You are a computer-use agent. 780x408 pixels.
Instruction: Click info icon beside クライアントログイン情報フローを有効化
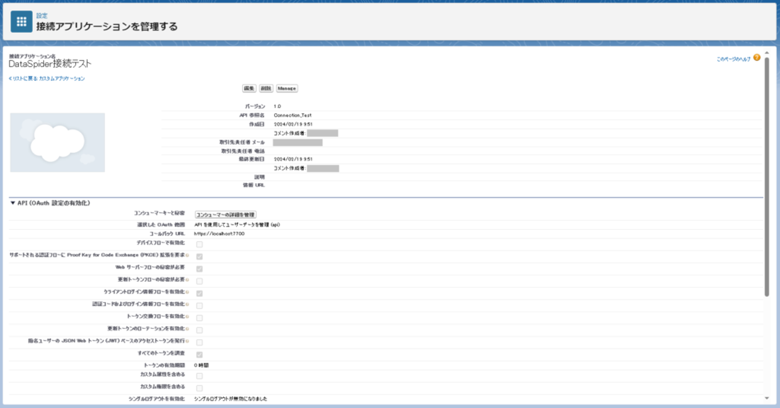pos(187,292)
